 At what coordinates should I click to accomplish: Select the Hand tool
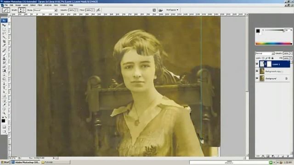coord(4,109)
